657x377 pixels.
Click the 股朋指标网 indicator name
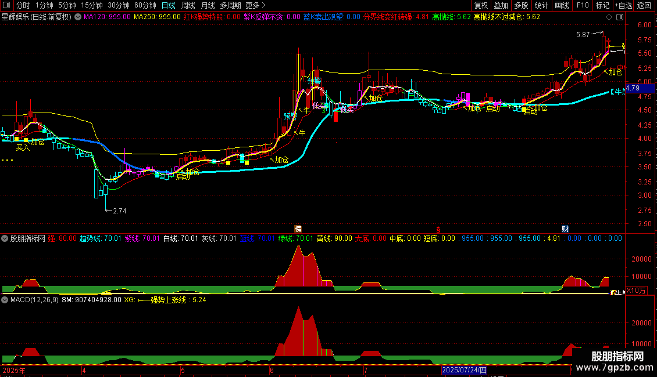click(28, 238)
